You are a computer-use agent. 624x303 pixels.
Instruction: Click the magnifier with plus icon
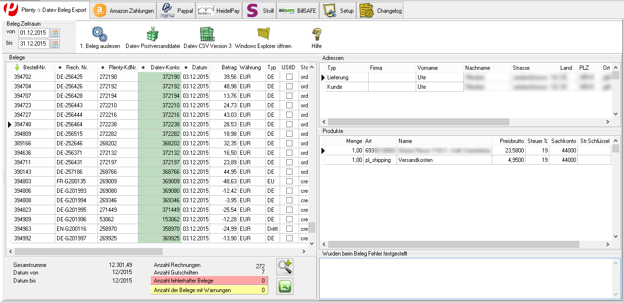point(284,267)
